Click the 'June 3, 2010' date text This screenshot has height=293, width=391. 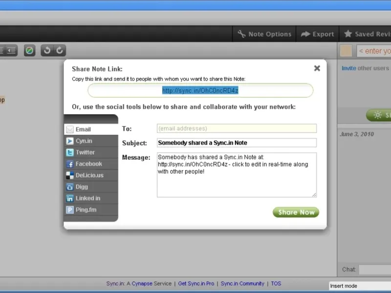coord(357,134)
